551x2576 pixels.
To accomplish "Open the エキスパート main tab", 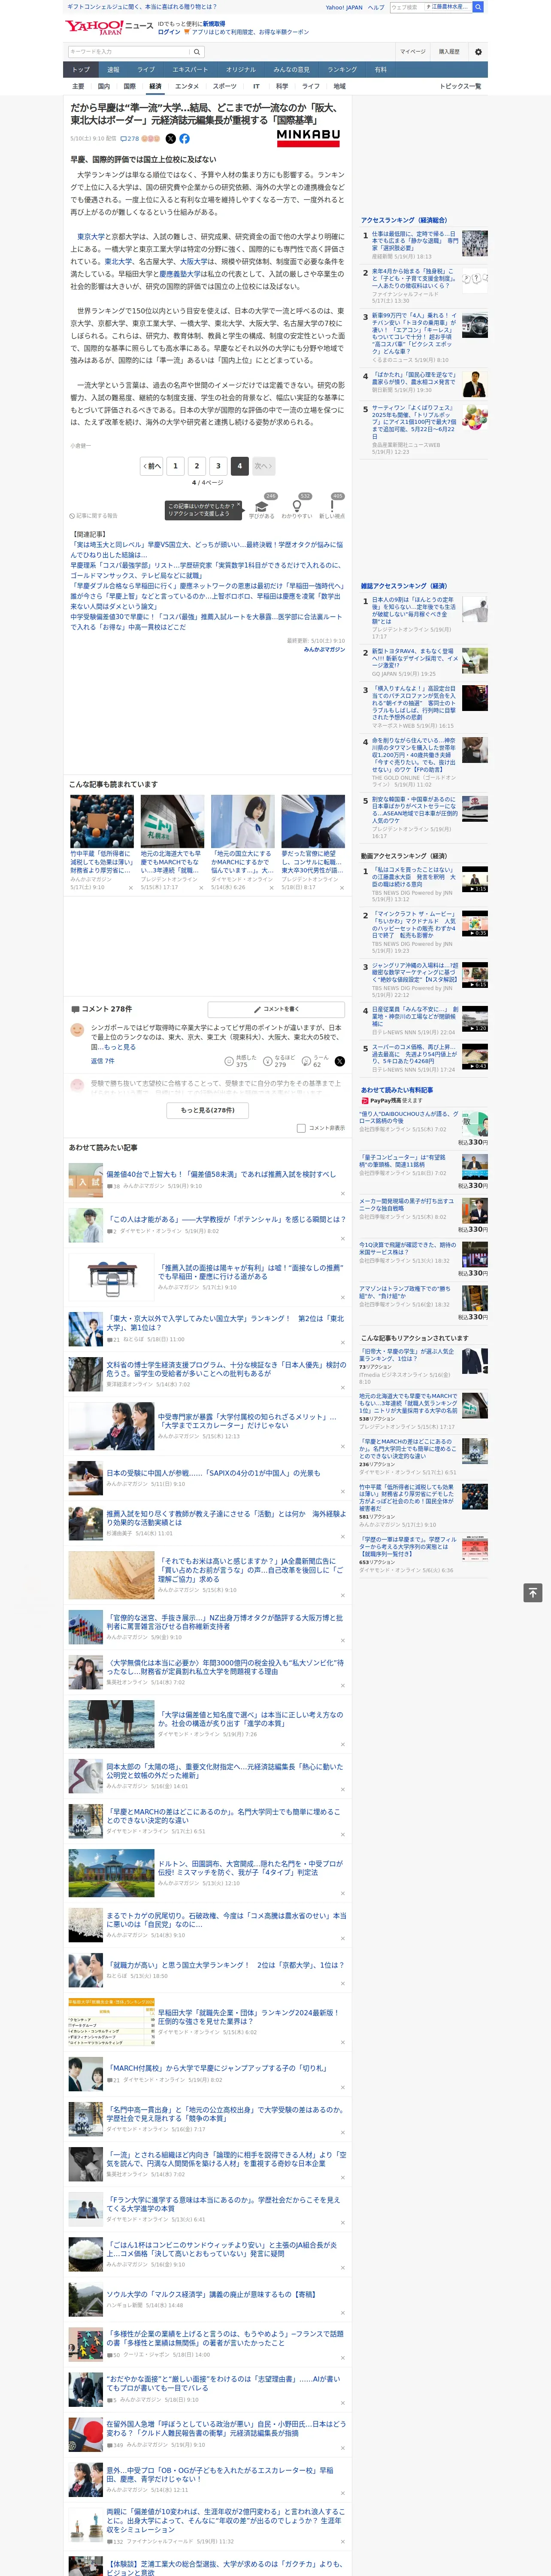I will pos(190,69).
